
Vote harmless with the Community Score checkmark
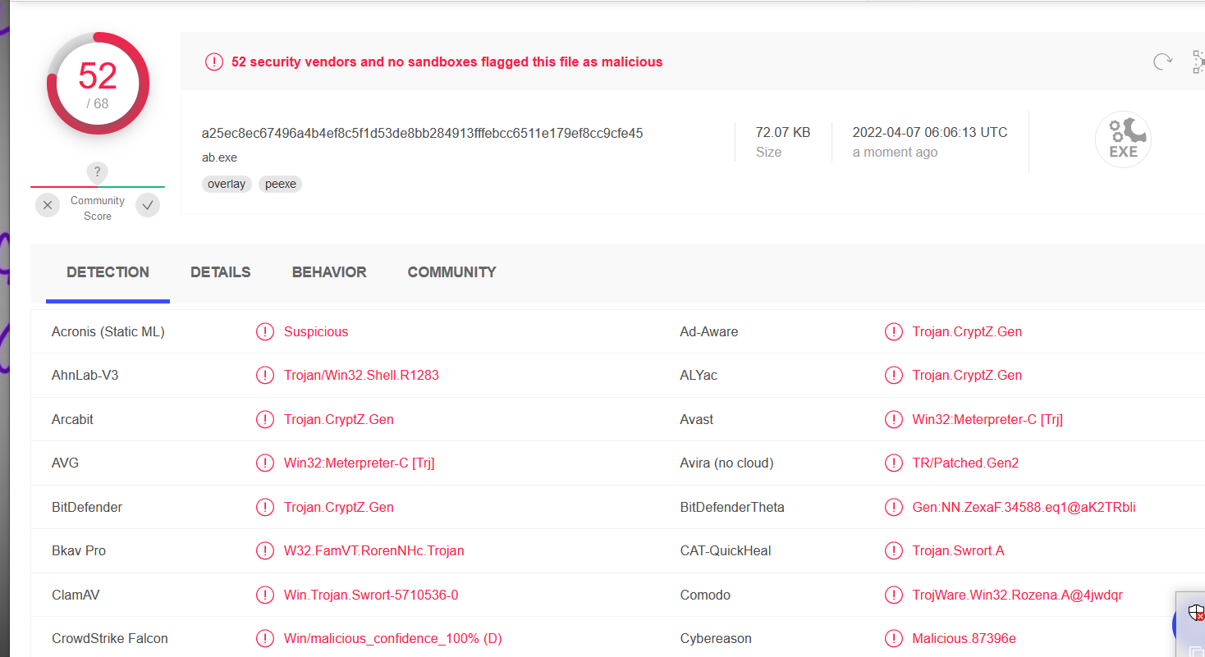coord(148,205)
